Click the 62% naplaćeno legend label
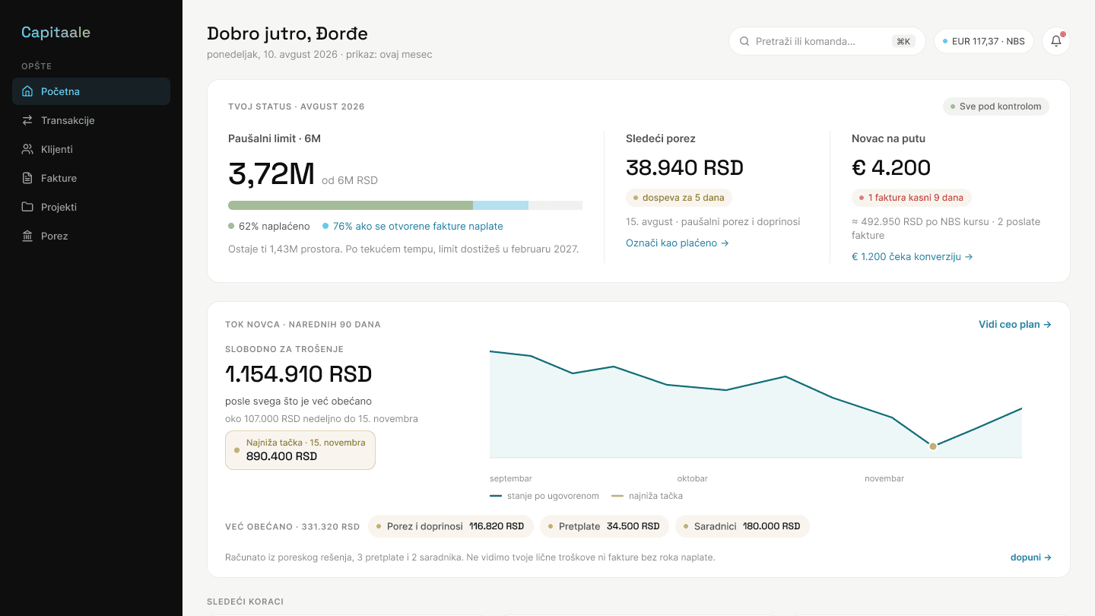This screenshot has width=1095, height=616. click(x=275, y=227)
